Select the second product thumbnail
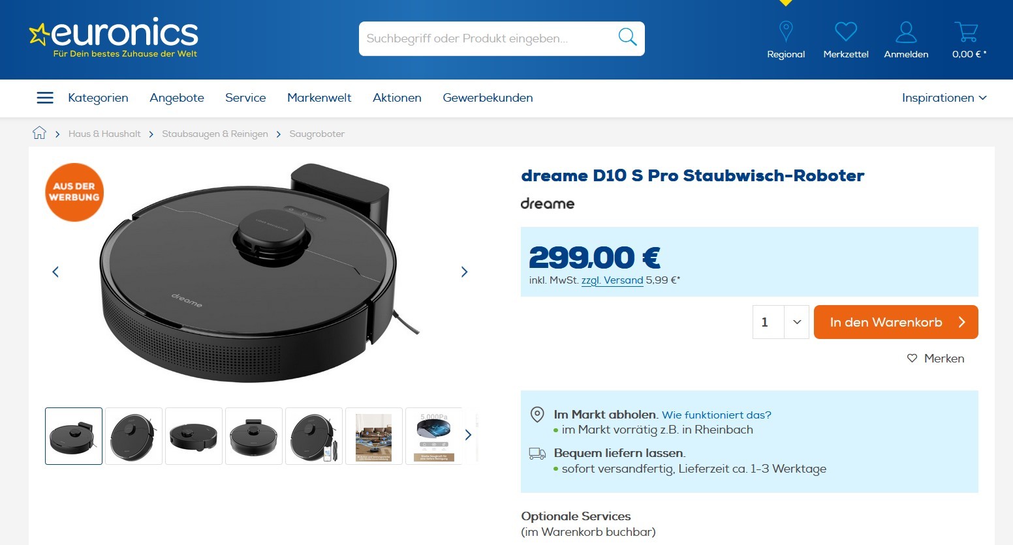Viewport: 1013px width, 545px height. [x=134, y=436]
